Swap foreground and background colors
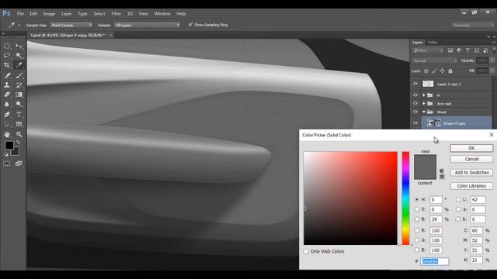Image resolution: width=497 pixels, height=279 pixels. (x=19, y=143)
